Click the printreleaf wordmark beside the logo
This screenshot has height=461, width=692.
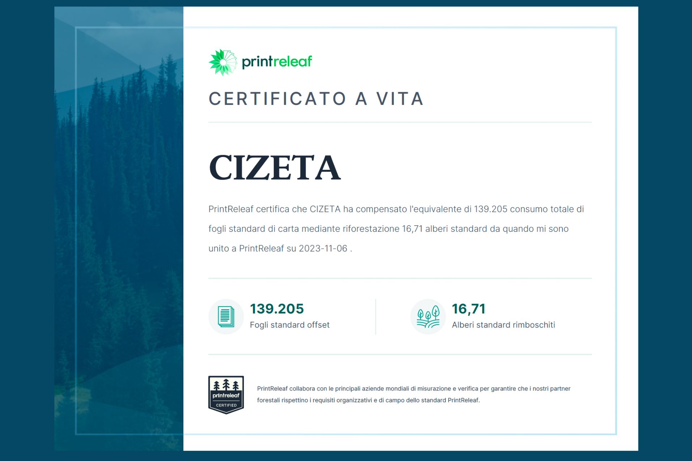click(x=277, y=62)
